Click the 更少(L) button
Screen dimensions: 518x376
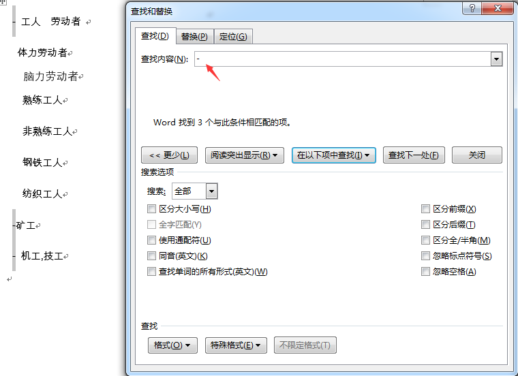click(169, 155)
